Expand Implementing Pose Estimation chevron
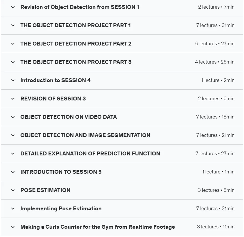The height and width of the screenshot is (237, 244). (x=13, y=209)
